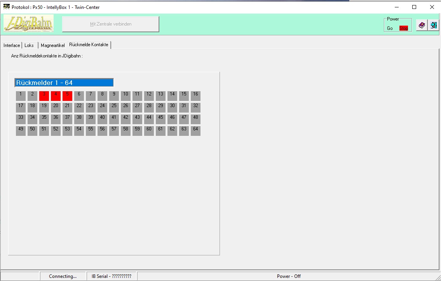Click feedback contact 38
441x281 pixels.
pyautogui.click(x=79, y=119)
